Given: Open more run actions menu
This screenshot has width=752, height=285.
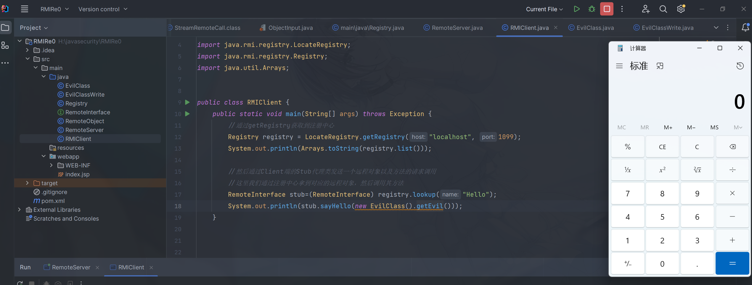Looking at the screenshot, I should coord(622,9).
